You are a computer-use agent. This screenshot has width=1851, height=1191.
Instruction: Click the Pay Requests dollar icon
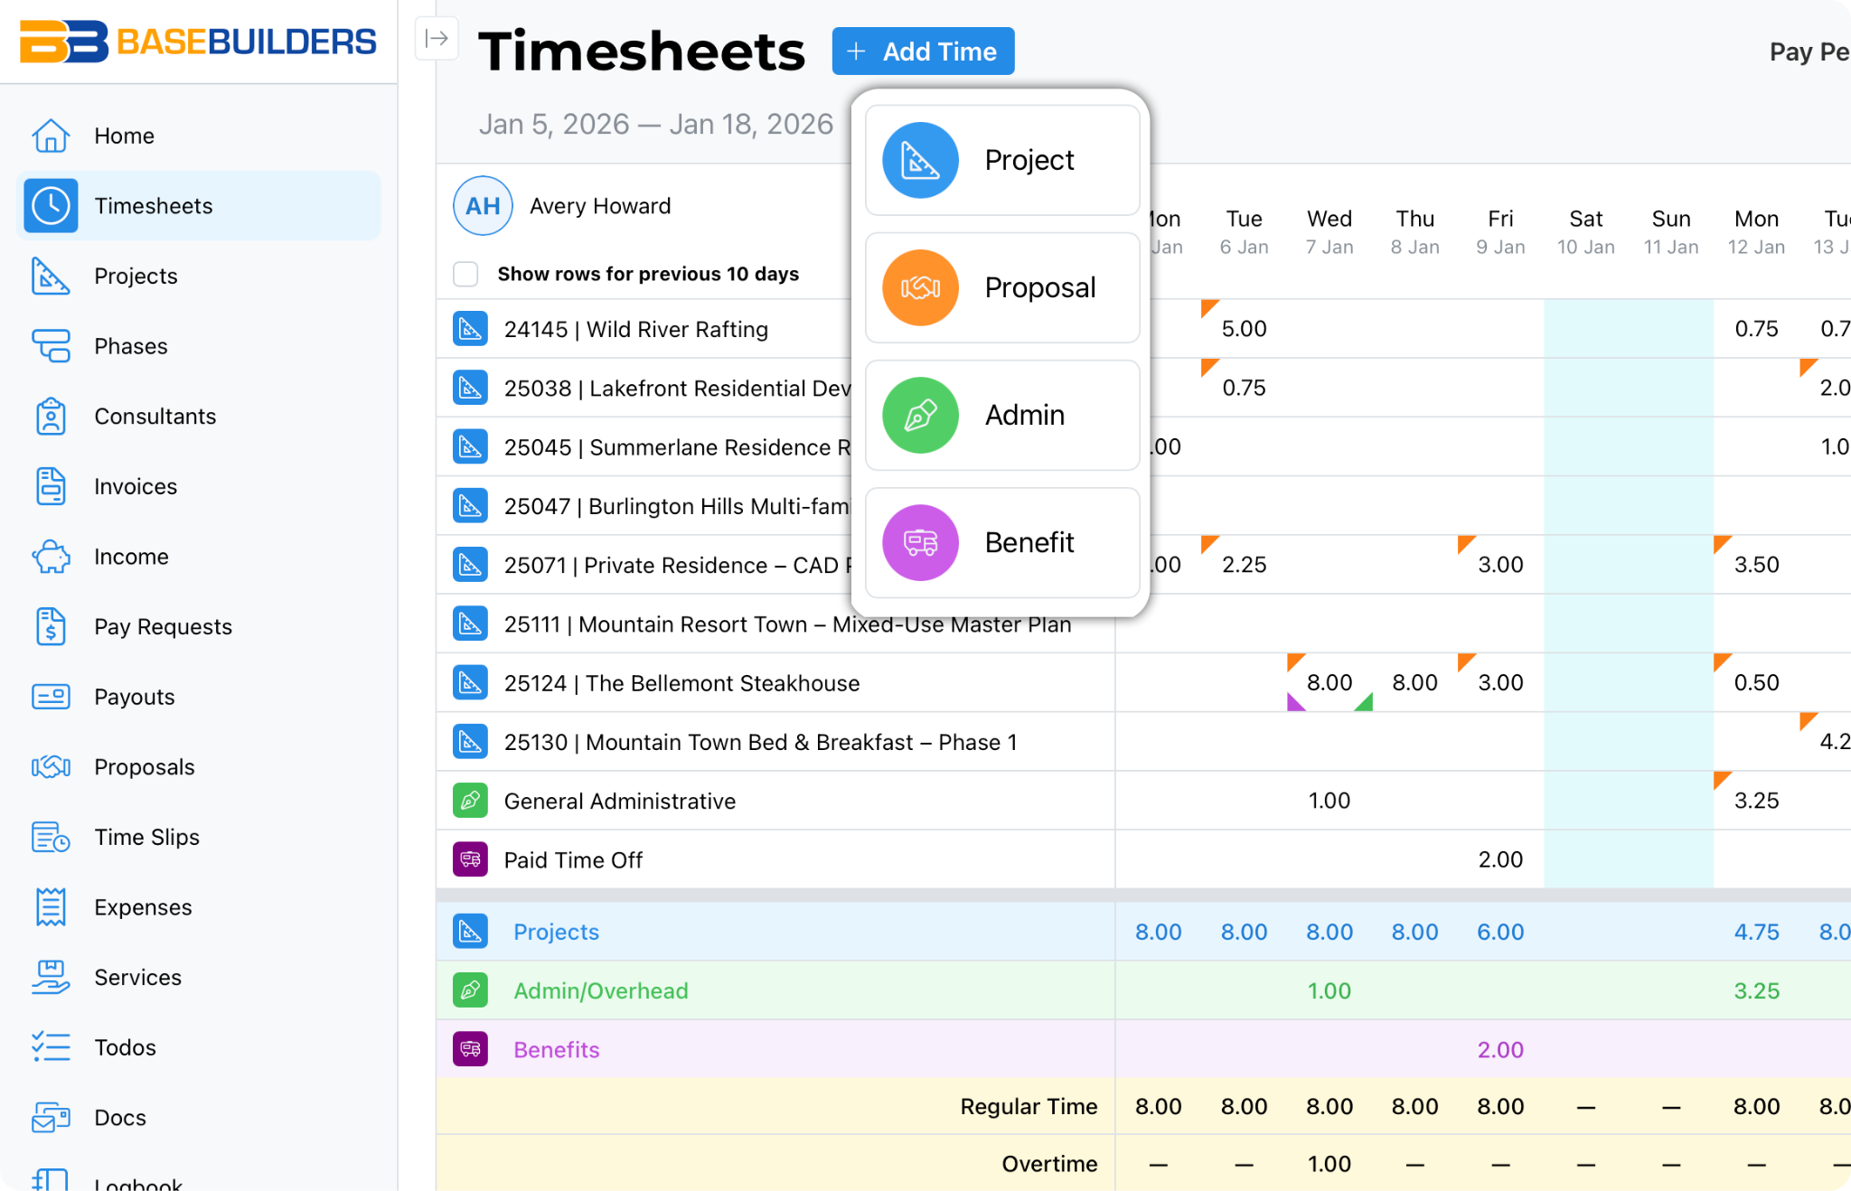[51, 626]
